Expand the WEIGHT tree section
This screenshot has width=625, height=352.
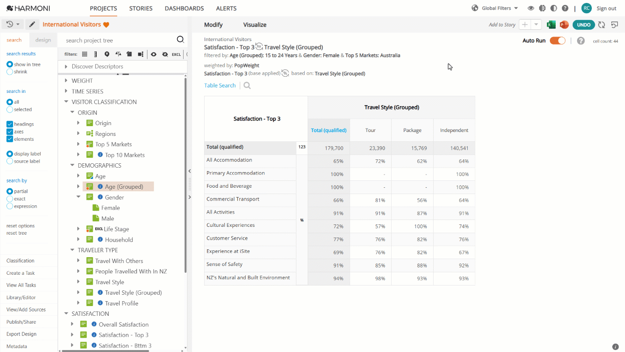(66, 81)
